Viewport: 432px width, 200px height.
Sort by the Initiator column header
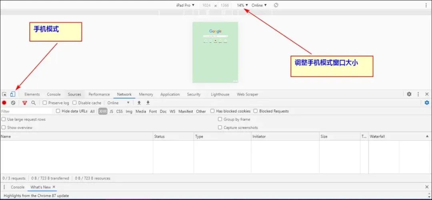(285, 136)
